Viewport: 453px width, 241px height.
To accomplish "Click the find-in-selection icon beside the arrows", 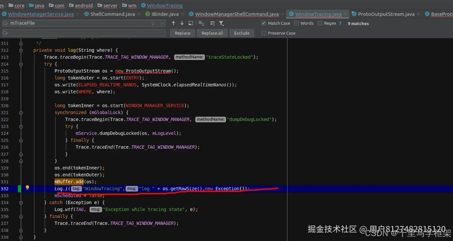I will [191, 23].
